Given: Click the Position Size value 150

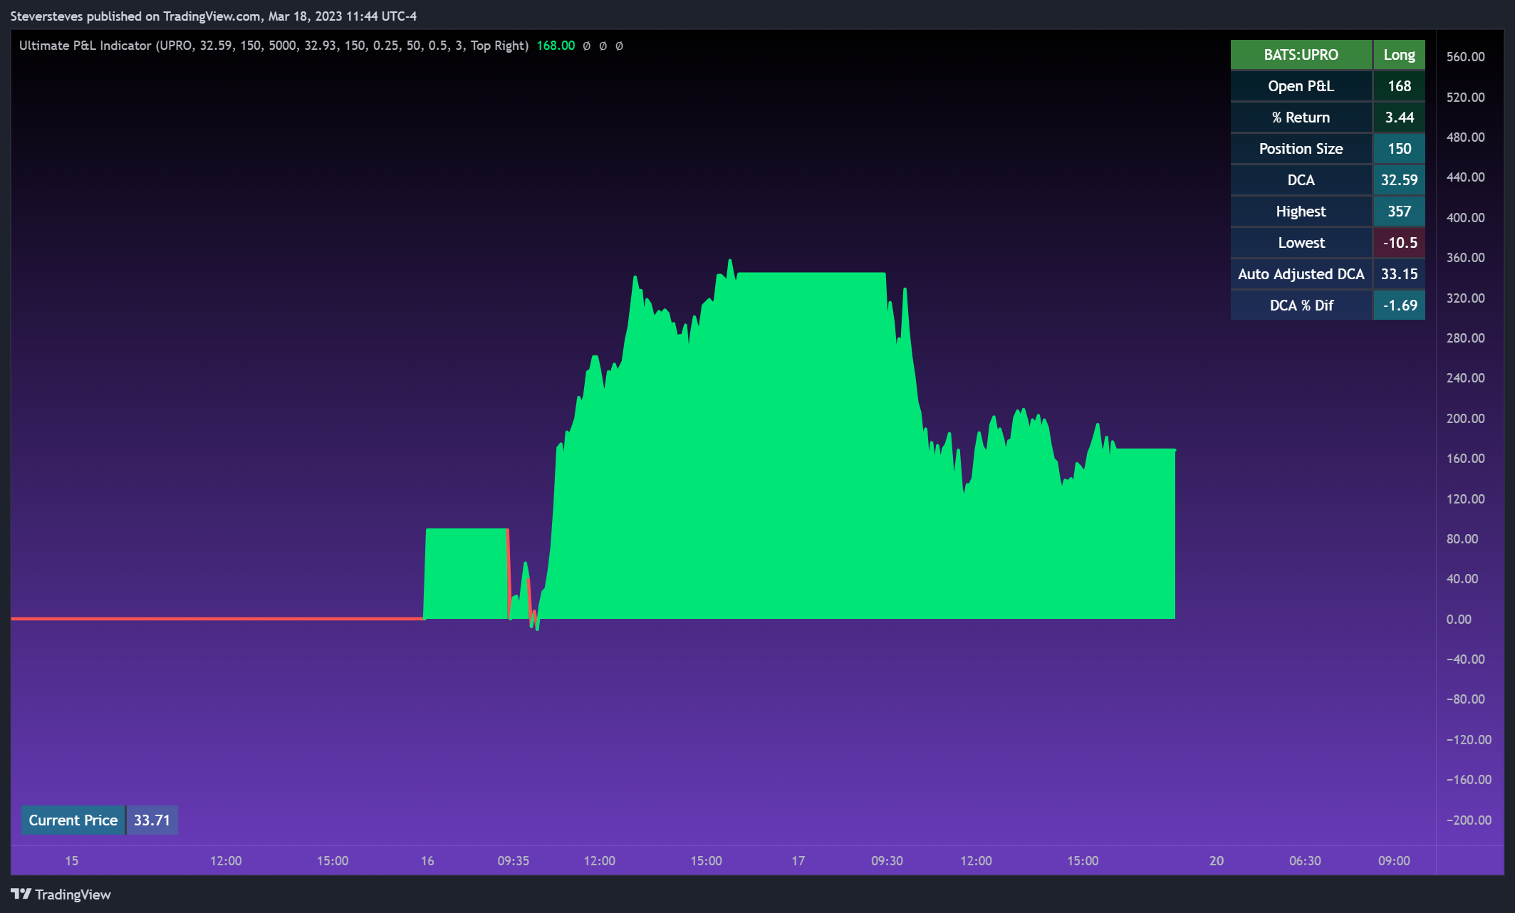Looking at the screenshot, I should (x=1399, y=149).
